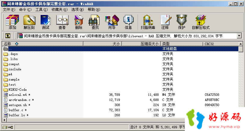Click the CRC32 value 8984DC50

212,105
